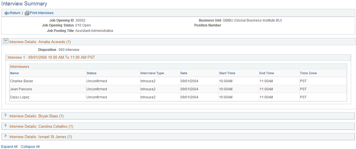Expand Bryan Baas interview details
Screen dimensions: 356x149
pyautogui.click(x=6, y=115)
